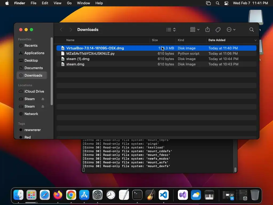Open the list view switcher dropdown
Screen dimensions: 273x205
click(171, 30)
